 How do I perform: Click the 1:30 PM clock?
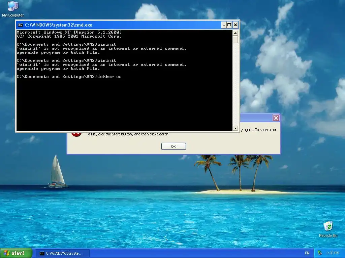pyautogui.click(x=333, y=253)
